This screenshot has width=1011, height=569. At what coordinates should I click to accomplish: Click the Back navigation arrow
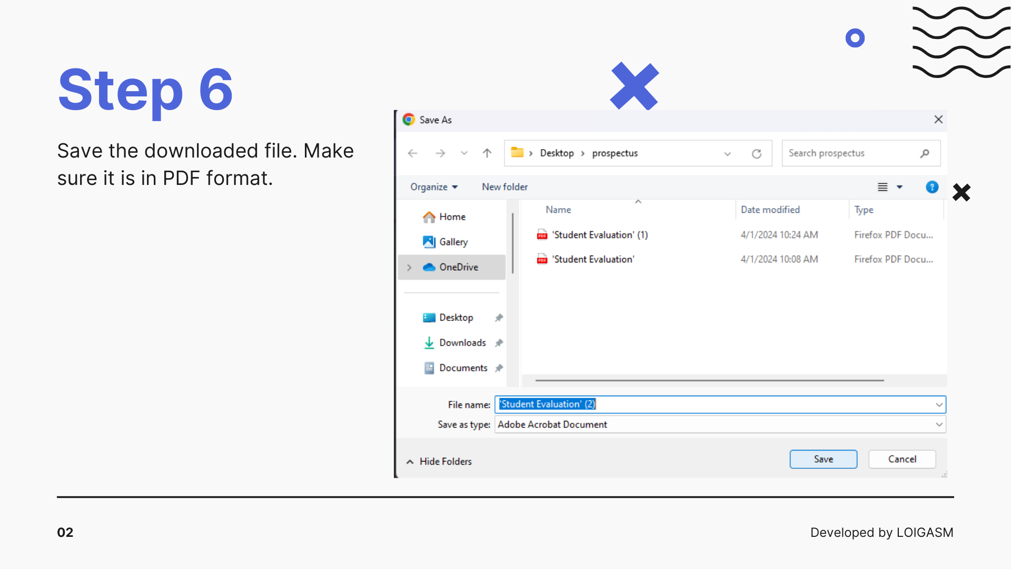[x=413, y=153]
